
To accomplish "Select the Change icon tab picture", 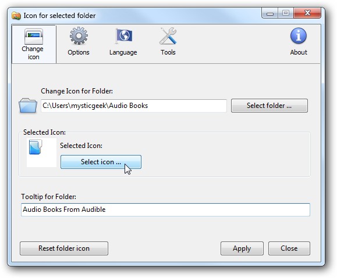I will [34, 37].
